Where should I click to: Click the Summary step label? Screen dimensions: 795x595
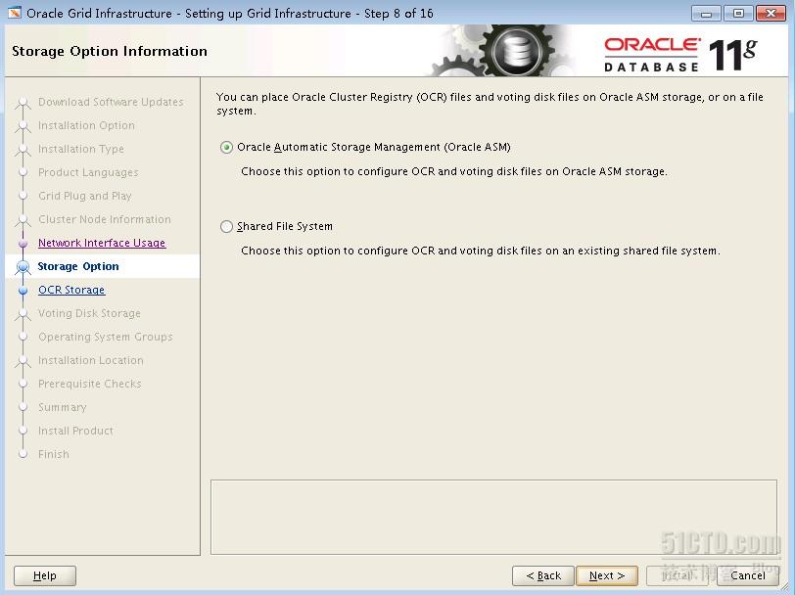(63, 407)
